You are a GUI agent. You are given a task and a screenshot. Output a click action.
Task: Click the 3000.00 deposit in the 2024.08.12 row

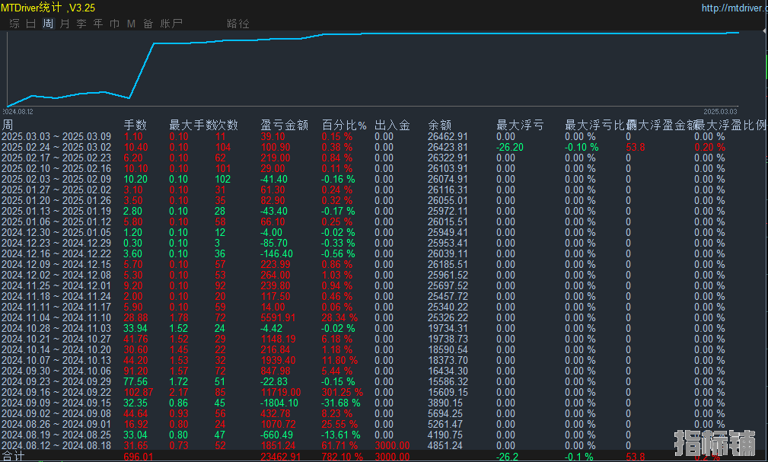[392, 446]
